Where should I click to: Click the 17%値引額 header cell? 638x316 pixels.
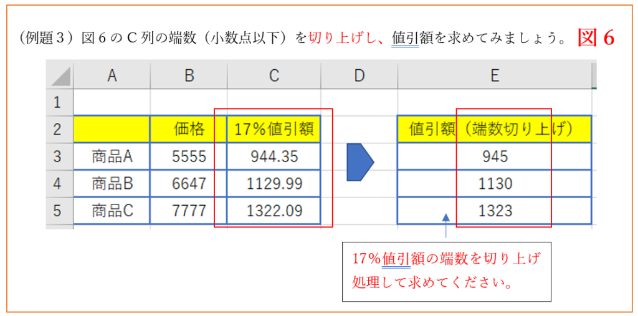click(x=274, y=130)
